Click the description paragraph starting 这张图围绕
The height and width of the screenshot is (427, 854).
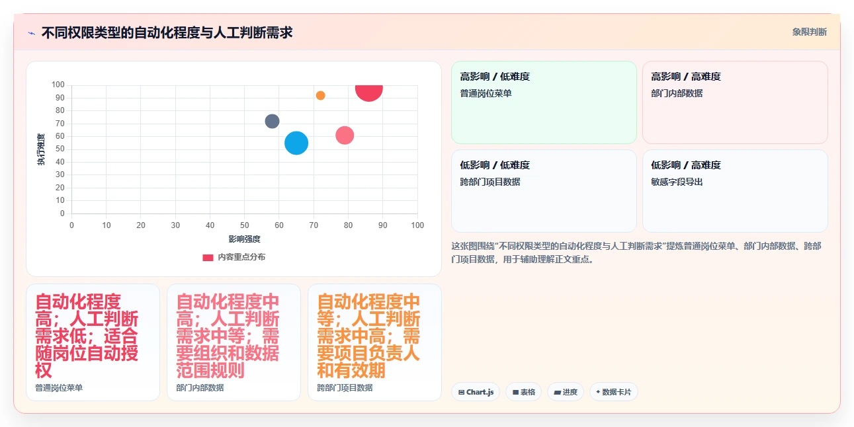(x=636, y=252)
